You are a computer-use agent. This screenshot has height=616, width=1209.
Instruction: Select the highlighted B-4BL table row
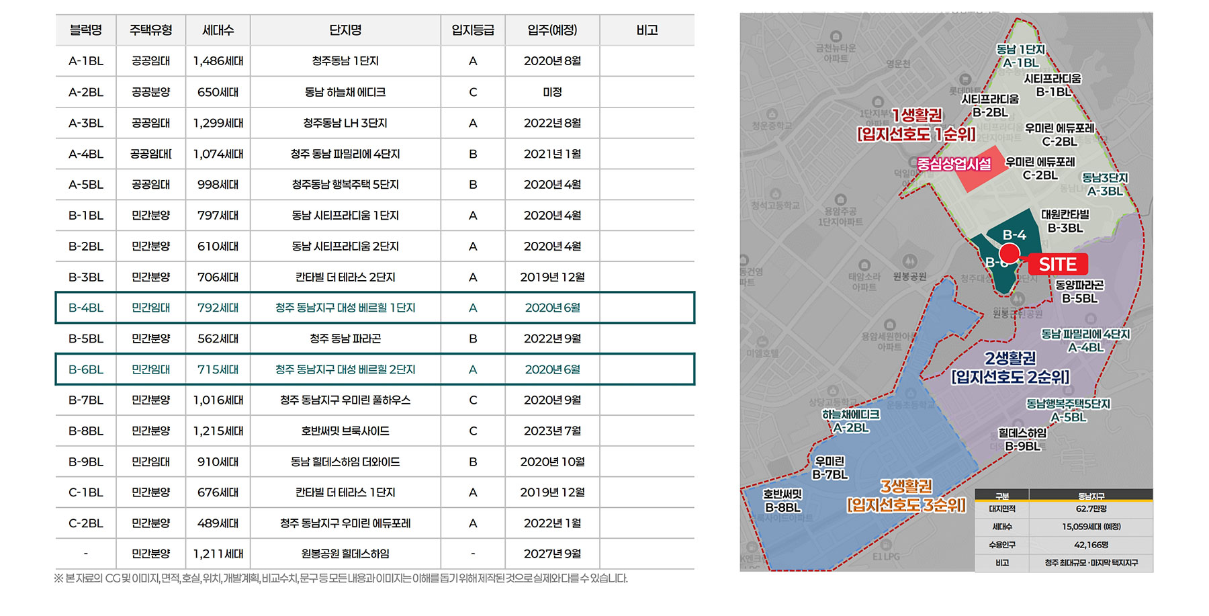tap(375, 308)
